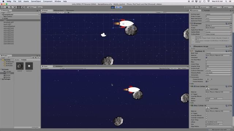Image resolution: width=234 pixels, height=131 pixels.
Task: Open the Body Type dropdown
Action: [219, 53]
